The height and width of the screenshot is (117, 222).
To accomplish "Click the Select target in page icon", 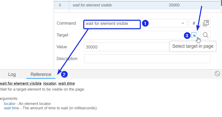I will [x=194, y=35].
